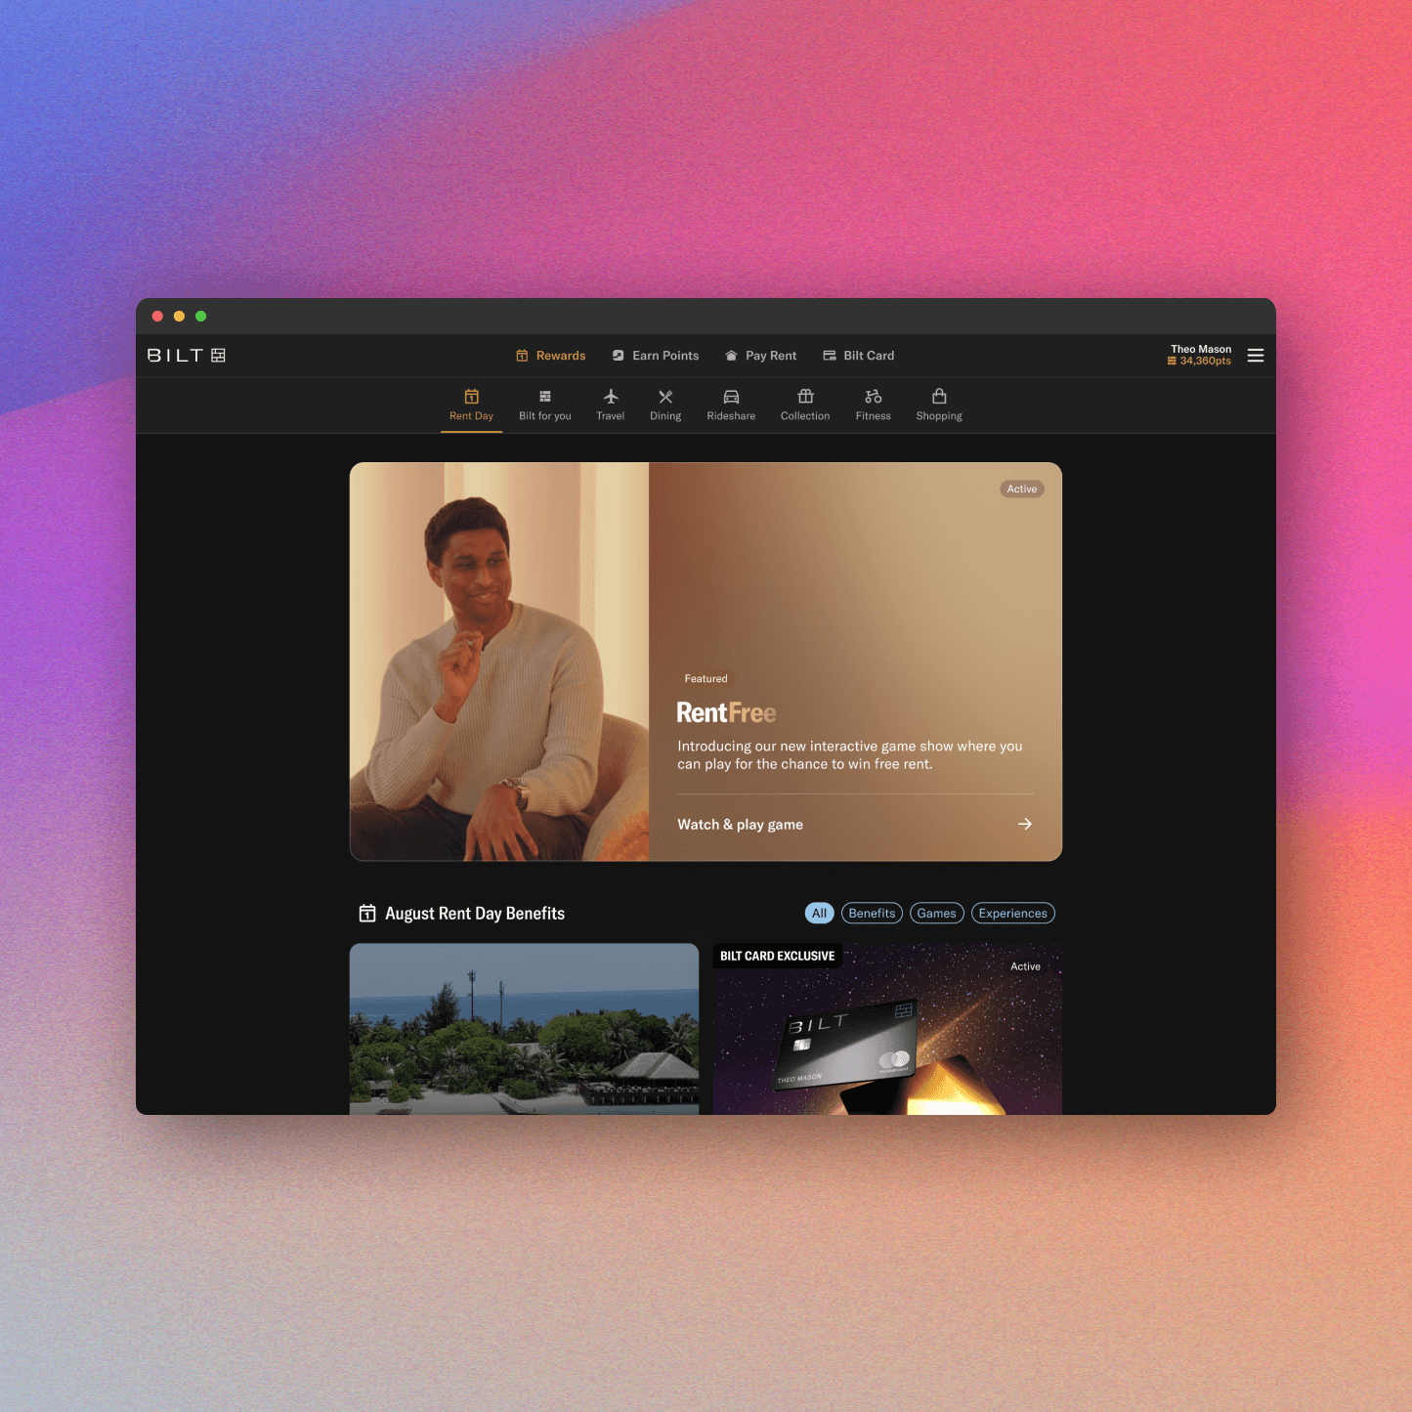Go to Earn Points
1412x1412 pixels.
tap(656, 356)
